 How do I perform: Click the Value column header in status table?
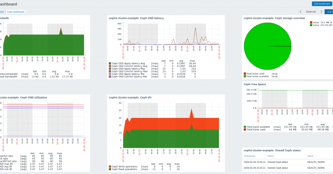pos(310,156)
